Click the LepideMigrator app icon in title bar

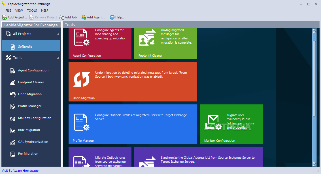click(4, 4)
